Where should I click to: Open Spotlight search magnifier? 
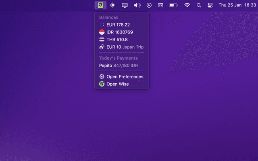199,5
